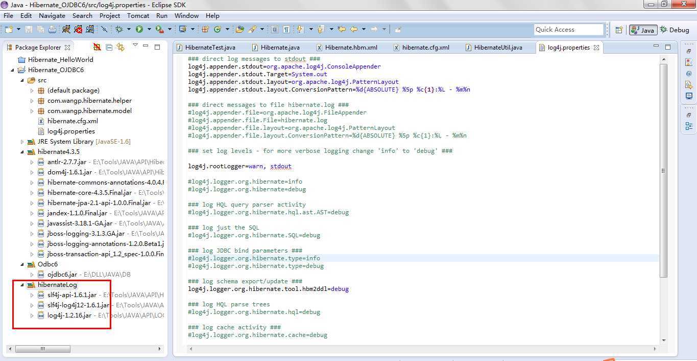This screenshot has height=361, width=697.
Task: Switch to HibernateTest.java editor tab
Action: (x=206, y=48)
